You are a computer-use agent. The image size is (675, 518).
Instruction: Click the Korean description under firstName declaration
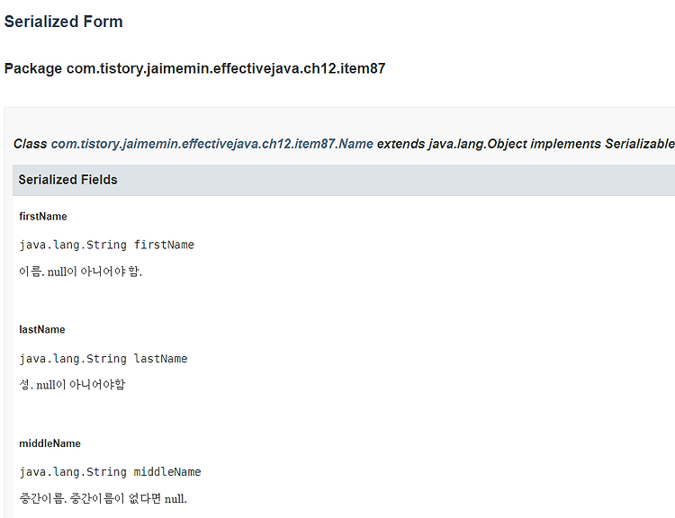[81, 272]
